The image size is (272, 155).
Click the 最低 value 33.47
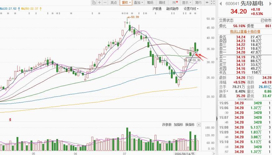click(x=267, y=96)
